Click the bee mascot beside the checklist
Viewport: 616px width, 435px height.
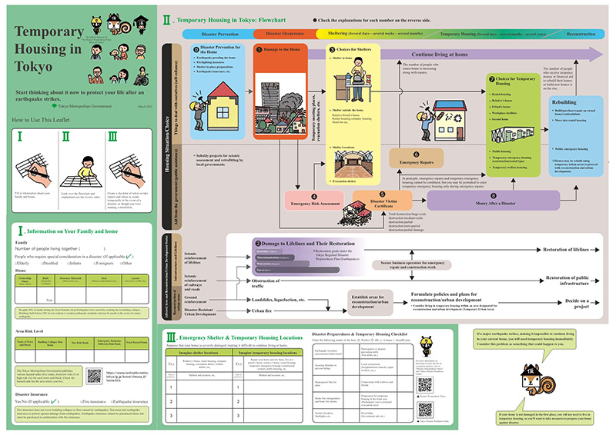point(427,346)
